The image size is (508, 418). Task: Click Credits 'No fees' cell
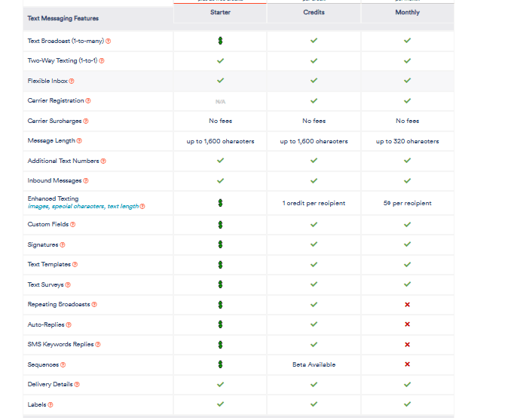(314, 121)
